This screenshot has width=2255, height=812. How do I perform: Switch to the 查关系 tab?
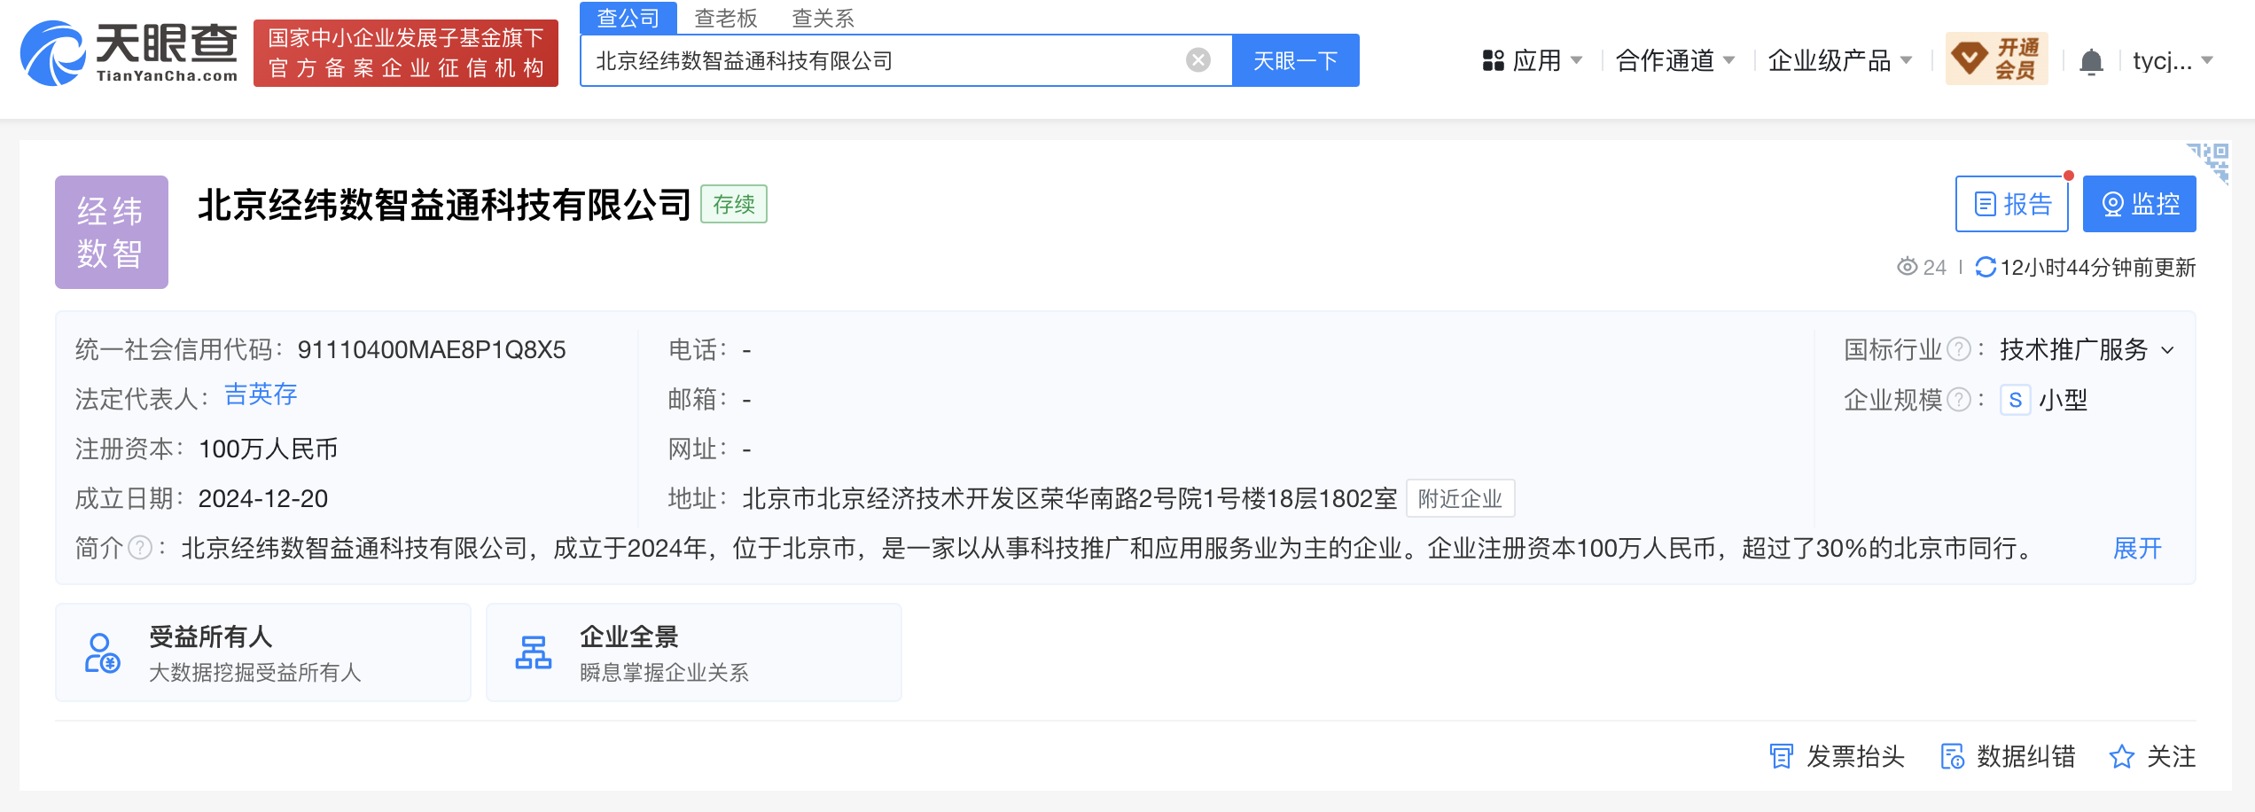pyautogui.click(x=822, y=18)
